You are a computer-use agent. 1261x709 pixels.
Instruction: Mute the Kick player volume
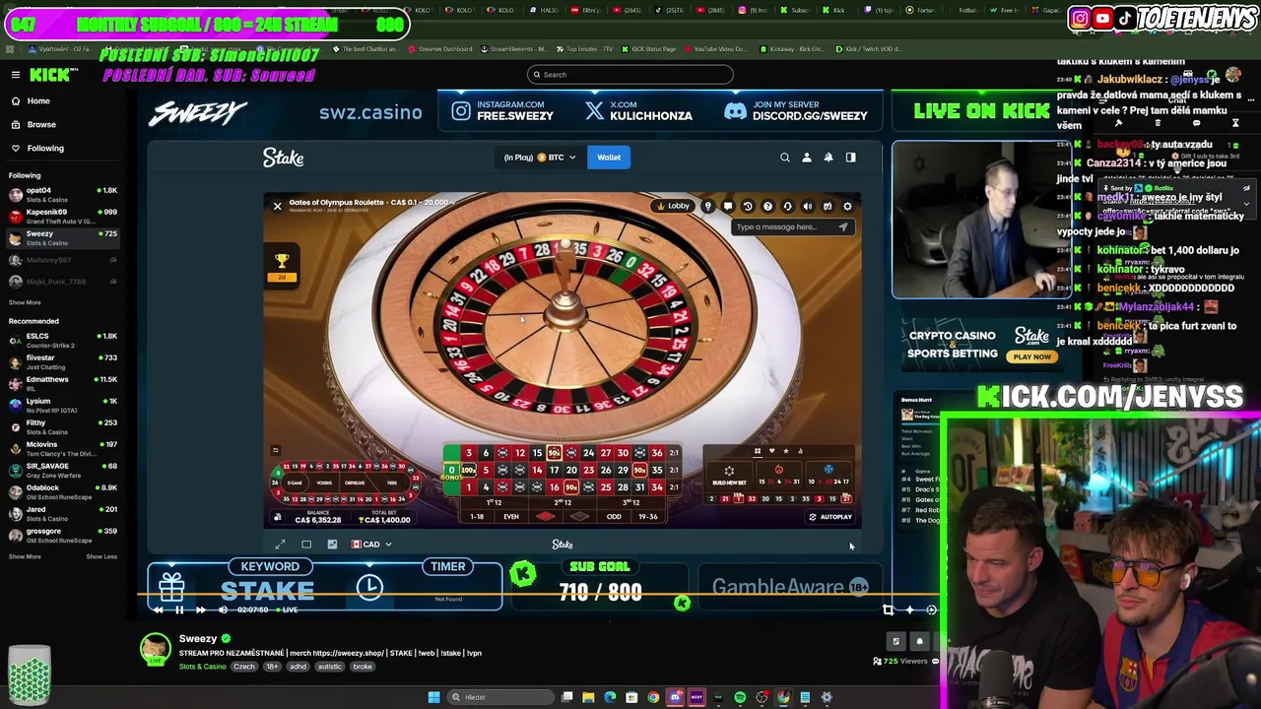click(x=223, y=610)
